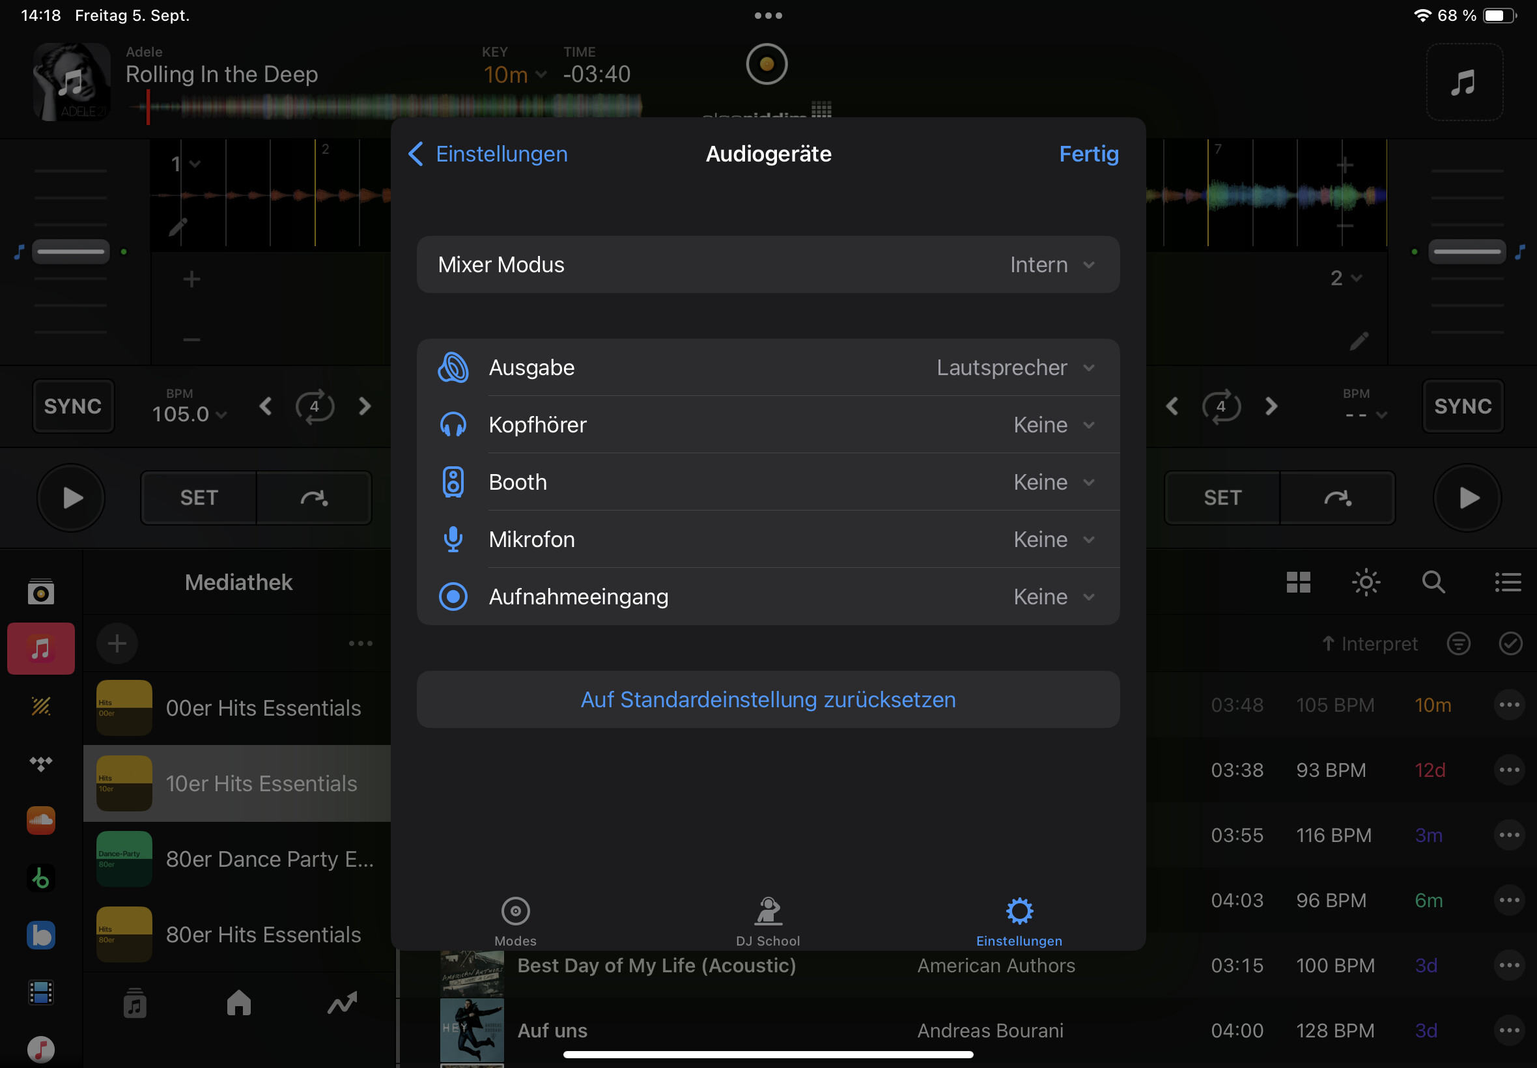Image resolution: width=1537 pixels, height=1068 pixels.
Task: Open the 80er Dance Party playlist
Action: click(237, 858)
